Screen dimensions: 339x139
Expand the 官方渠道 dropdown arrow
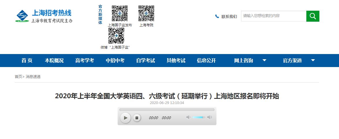click(x=313, y=60)
